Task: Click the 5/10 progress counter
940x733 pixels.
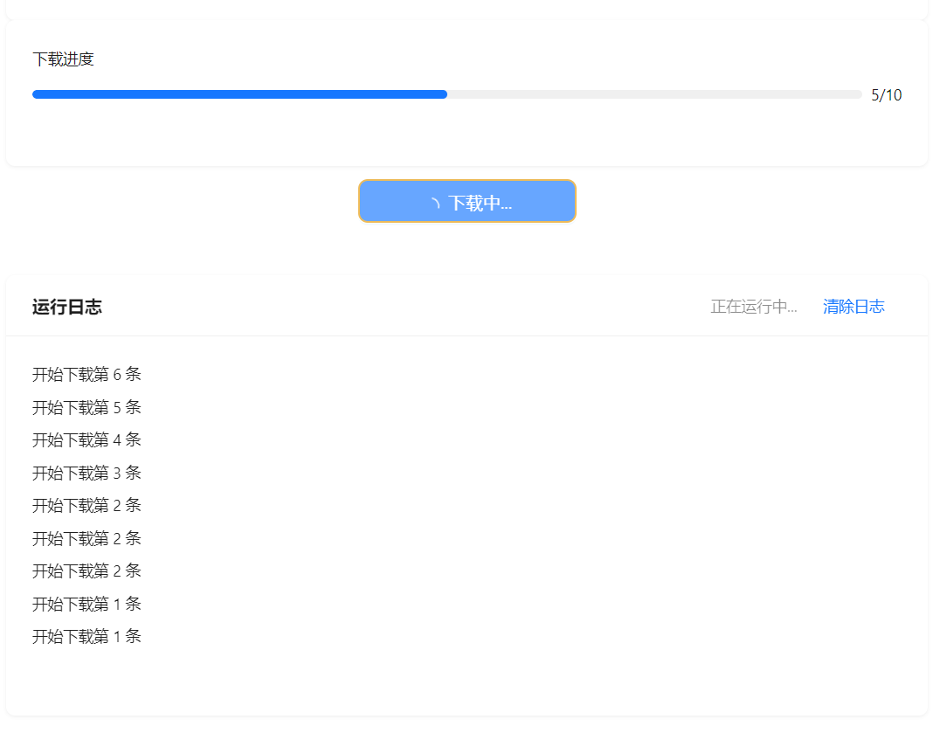Action: 886,95
